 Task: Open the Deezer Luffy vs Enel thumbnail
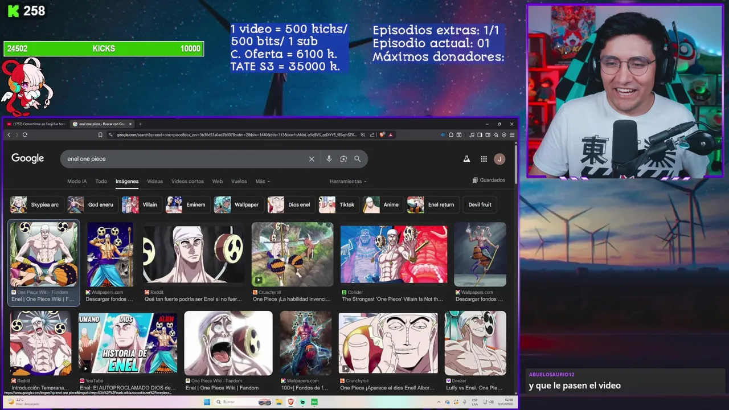(476, 343)
